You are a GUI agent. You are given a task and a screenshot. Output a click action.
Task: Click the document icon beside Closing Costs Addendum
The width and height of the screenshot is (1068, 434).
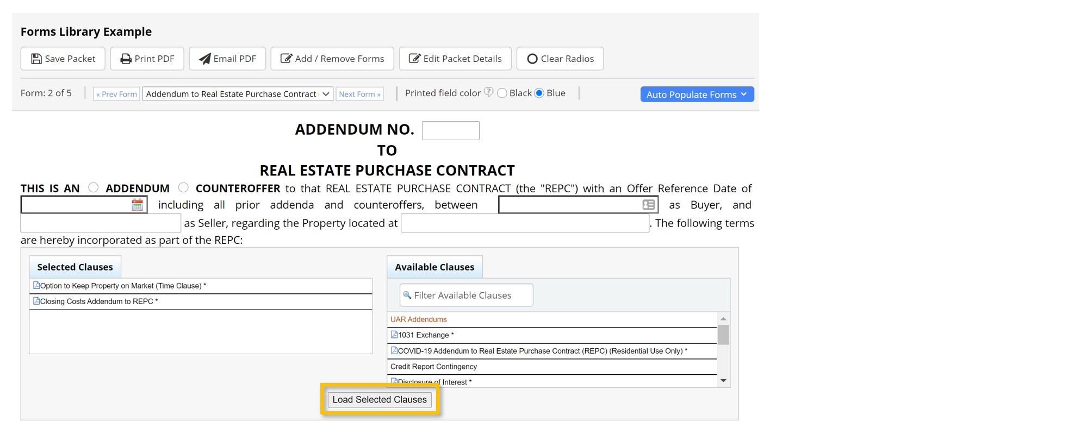coord(36,301)
